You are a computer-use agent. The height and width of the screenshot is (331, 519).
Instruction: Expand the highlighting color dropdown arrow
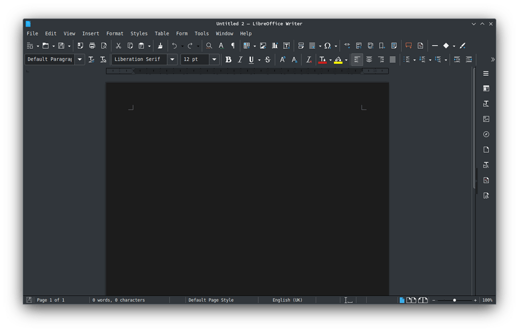(x=347, y=59)
